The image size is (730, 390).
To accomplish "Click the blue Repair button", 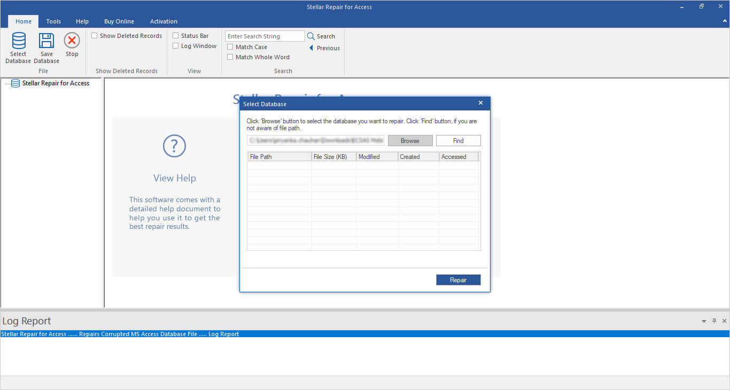I will coord(458,280).
